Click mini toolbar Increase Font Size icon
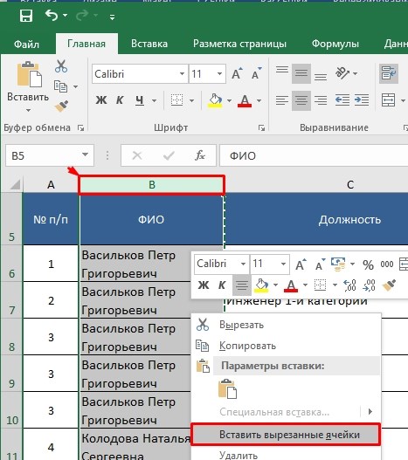 301,264
